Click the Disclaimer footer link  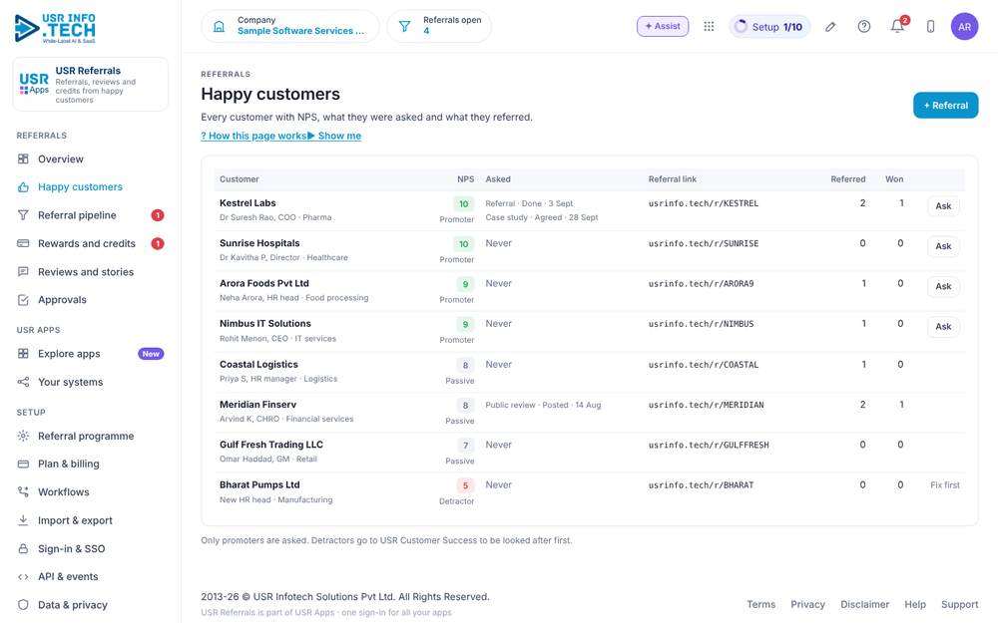864,605
